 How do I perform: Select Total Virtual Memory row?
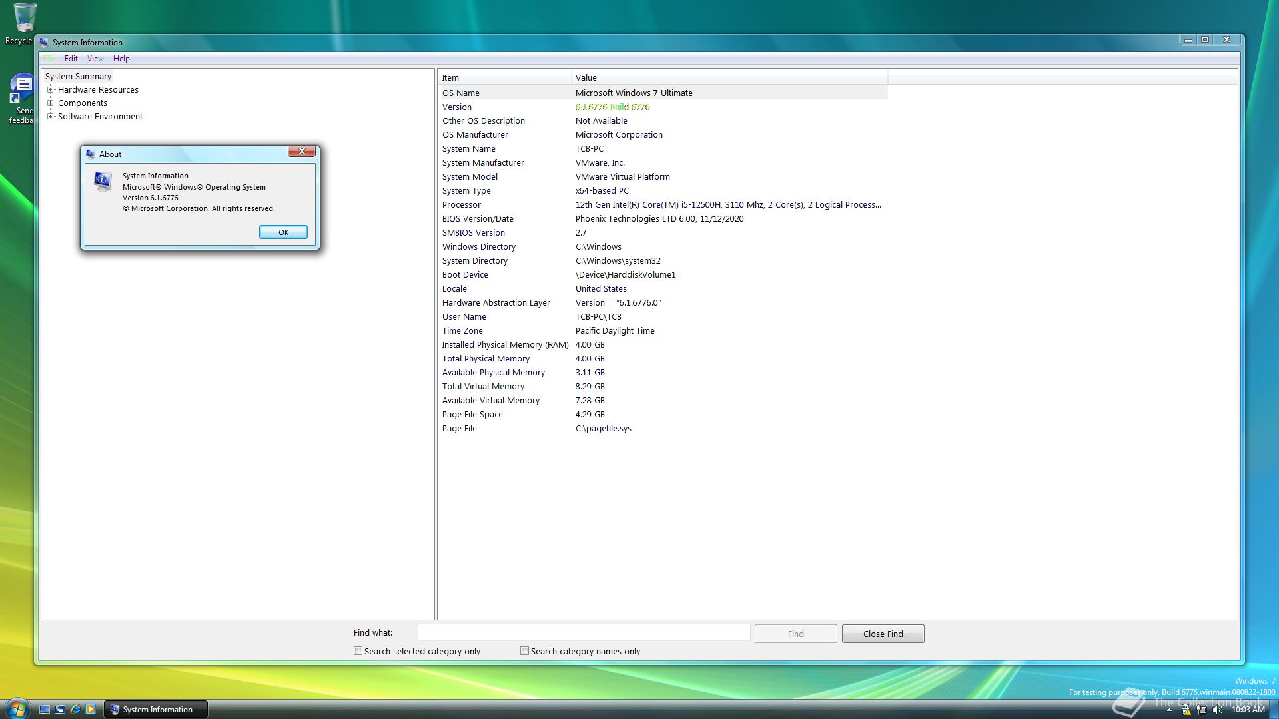tap(663, 387)
